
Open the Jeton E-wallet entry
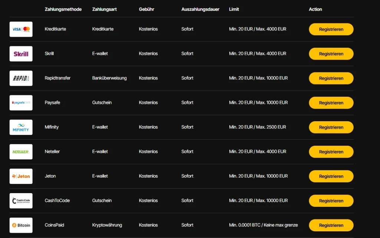click(50, 176)
